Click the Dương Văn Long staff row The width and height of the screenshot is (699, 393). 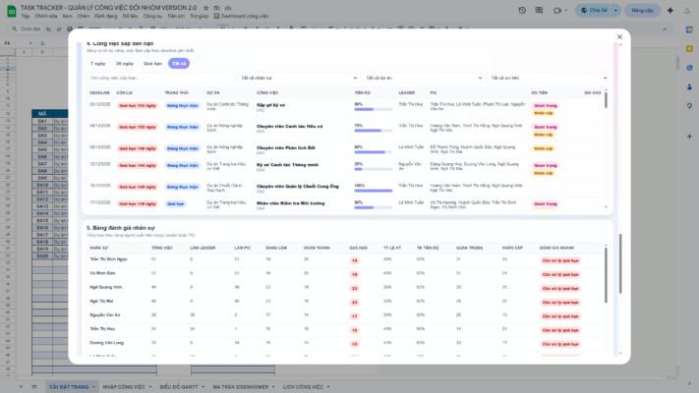coord(346,344)
